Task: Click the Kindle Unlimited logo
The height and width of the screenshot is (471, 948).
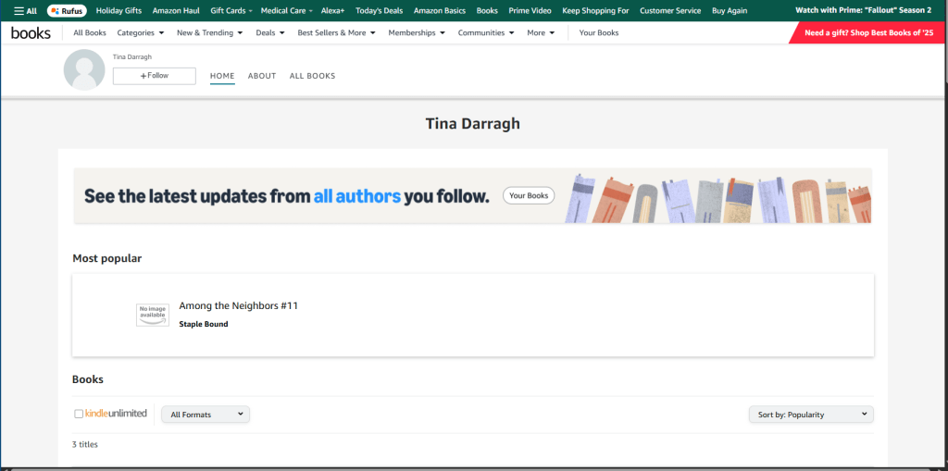Action: click(x=116, y=414)
